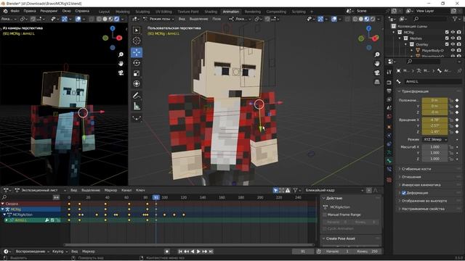Hide the Overlay collection with its eye icon
This screenshot has width=465, height=261.
453,44
